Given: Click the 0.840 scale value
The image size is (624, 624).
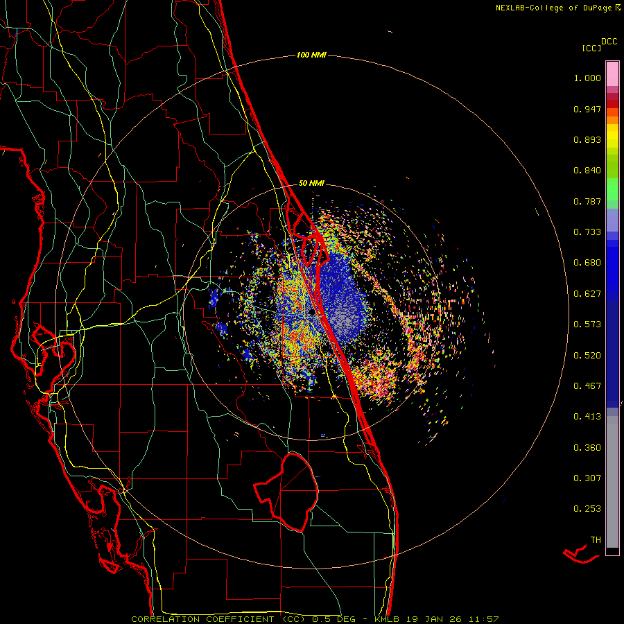Looking at the screenshot, I should (x=587, y=171).
